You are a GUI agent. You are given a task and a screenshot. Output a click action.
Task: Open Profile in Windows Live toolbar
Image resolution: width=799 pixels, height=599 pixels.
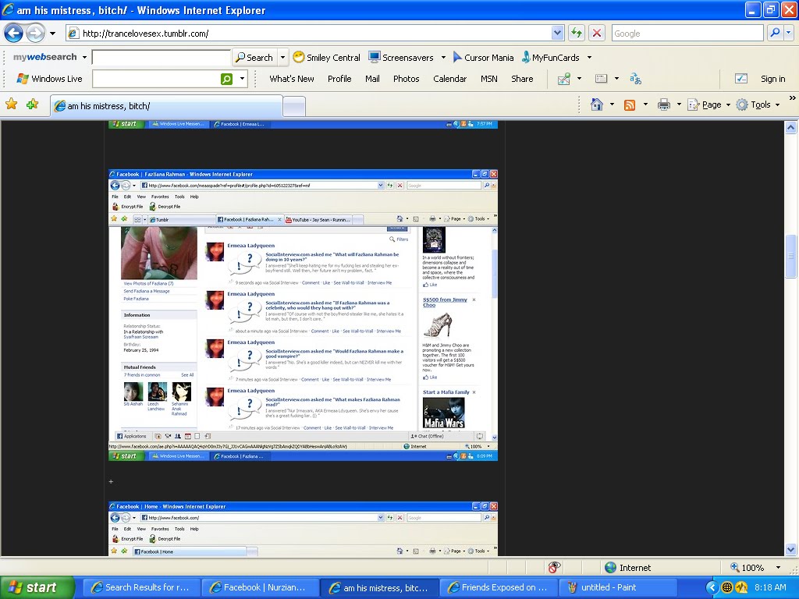pos(339,79)
